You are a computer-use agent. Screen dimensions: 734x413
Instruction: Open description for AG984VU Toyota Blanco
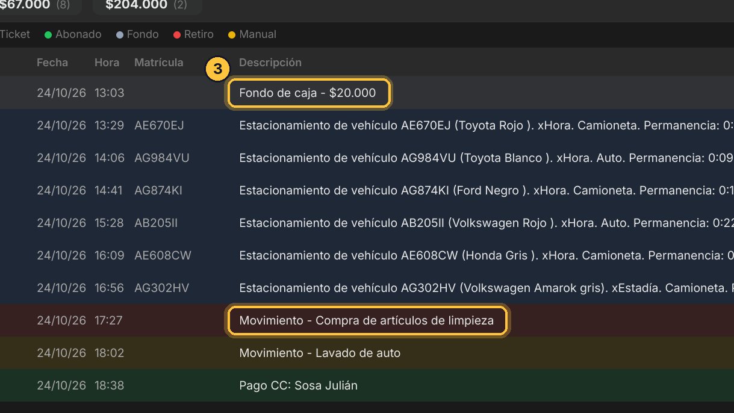pos(487,158)
